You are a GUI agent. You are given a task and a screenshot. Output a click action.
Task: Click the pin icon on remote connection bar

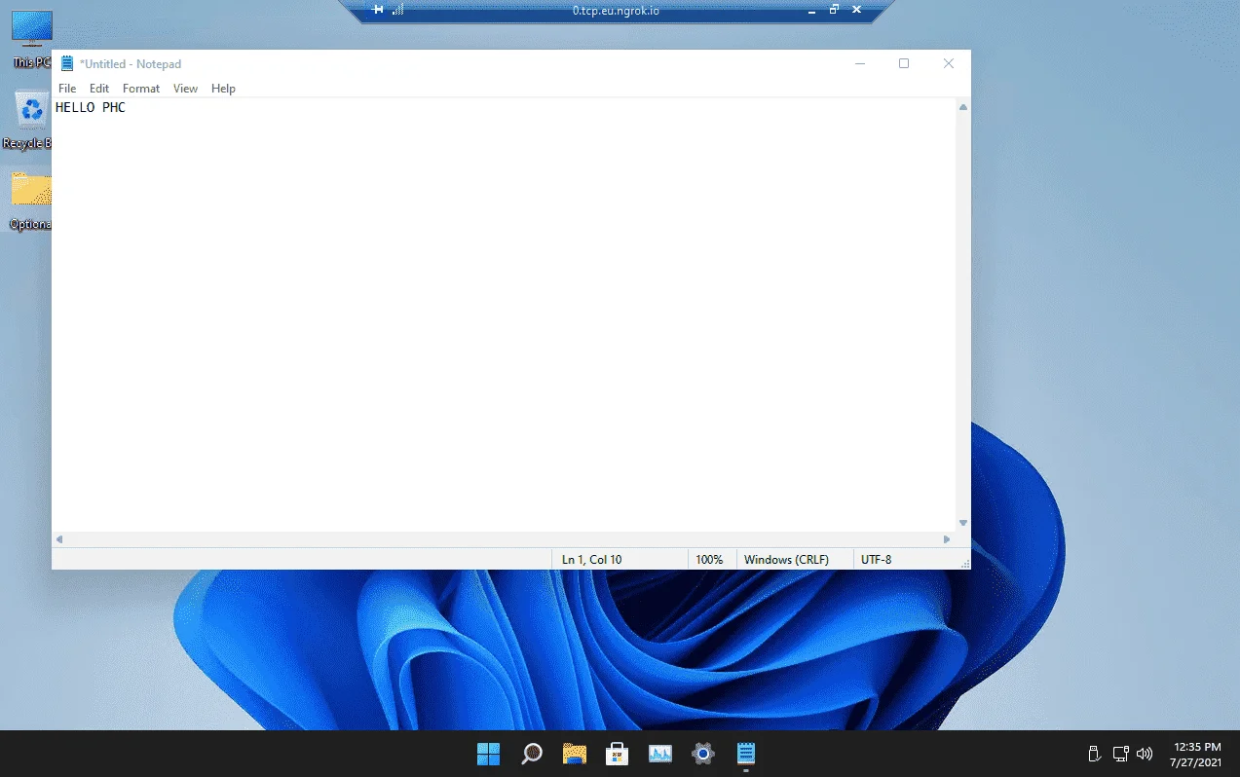pyautogui.click(x=379, y=10)
